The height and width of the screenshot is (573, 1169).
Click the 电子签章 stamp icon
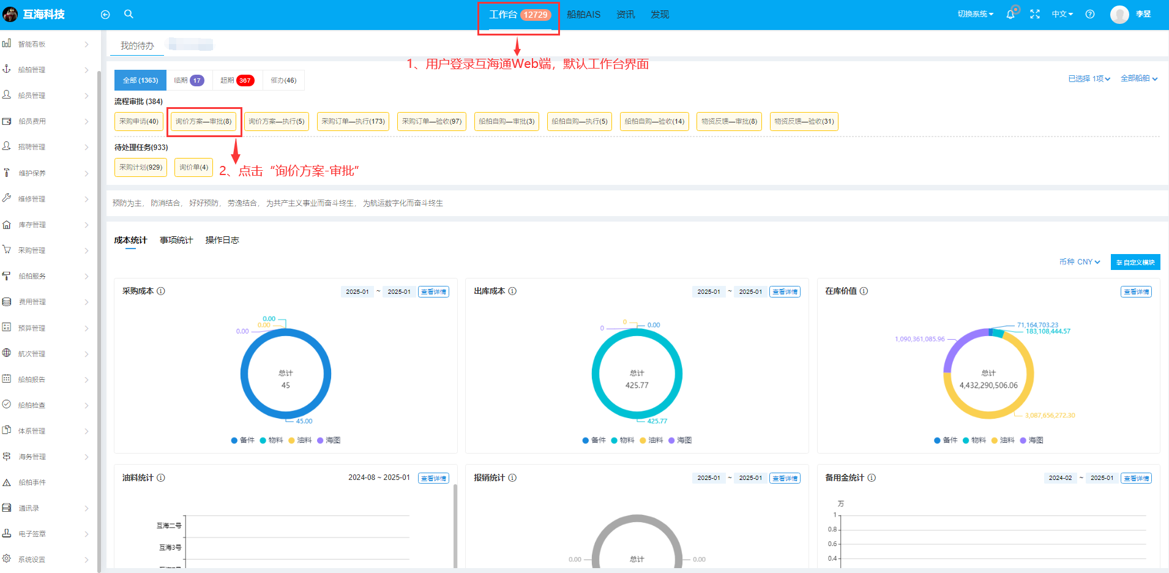coord(7,534)
